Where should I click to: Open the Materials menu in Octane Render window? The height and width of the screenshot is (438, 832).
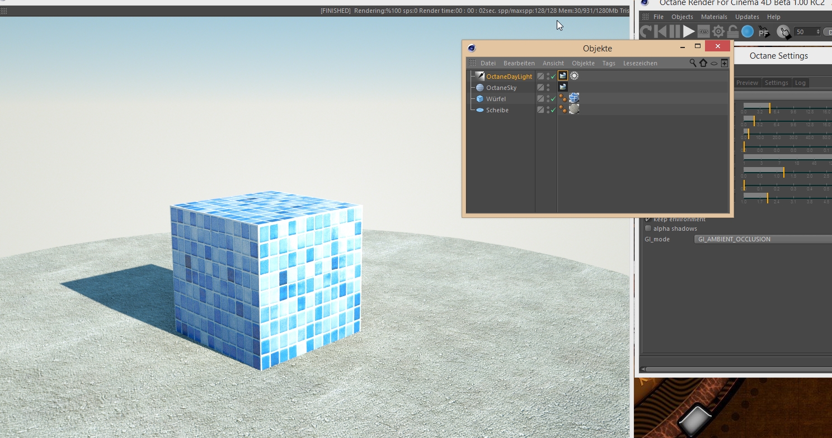pos(714,17)
